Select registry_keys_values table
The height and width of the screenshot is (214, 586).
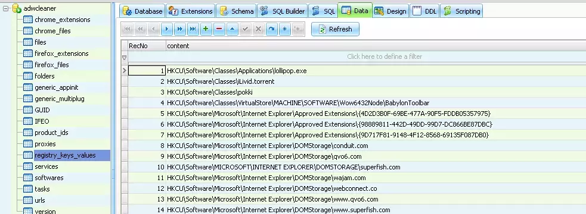[65, 155]
